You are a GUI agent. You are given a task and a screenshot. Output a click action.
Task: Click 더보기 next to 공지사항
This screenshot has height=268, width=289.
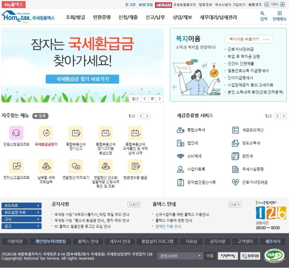134,205
